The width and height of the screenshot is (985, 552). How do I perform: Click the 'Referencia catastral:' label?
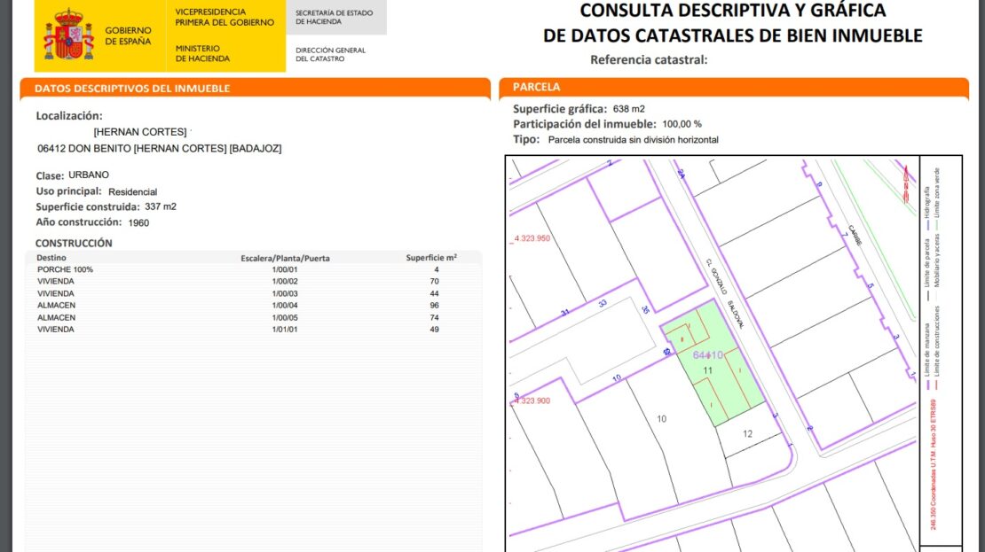pos(649,60)
